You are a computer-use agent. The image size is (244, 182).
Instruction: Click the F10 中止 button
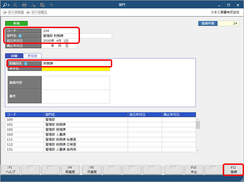(194, 170)
